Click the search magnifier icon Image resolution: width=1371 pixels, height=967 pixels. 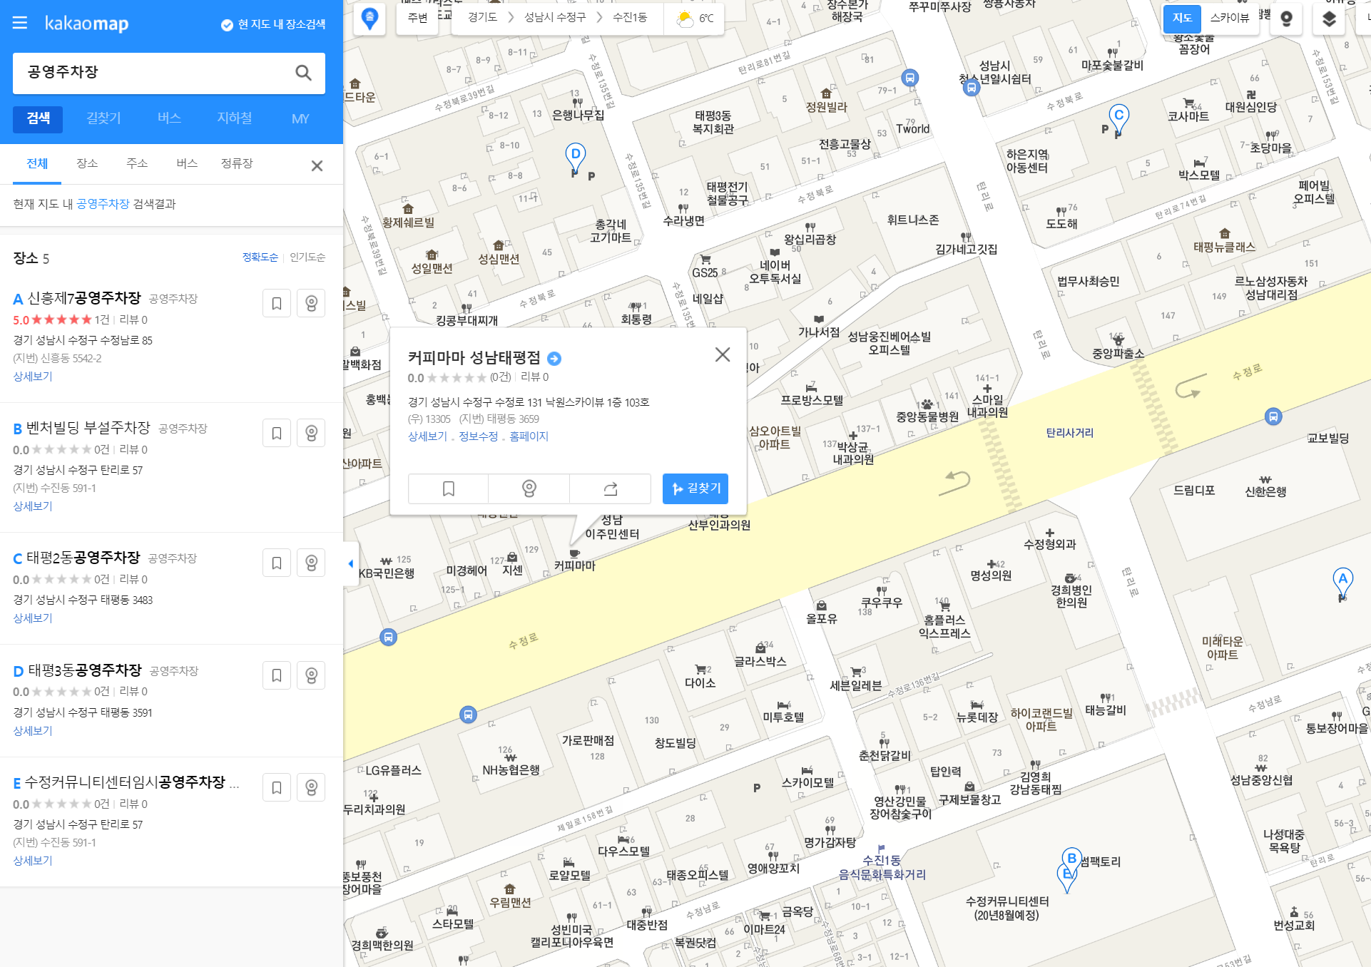coord(303,73)
